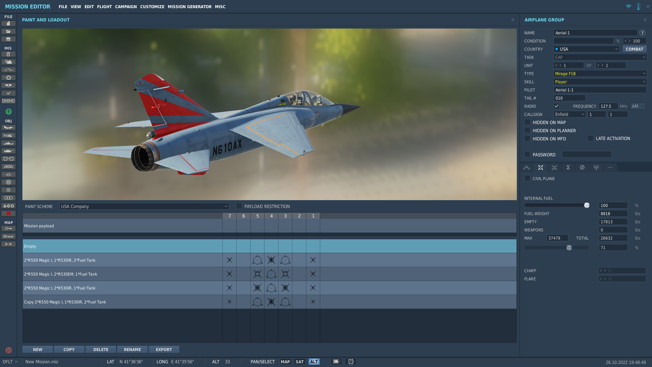Click the ship group icon
Image resolution: width=652 pixels, height=367 pixels.
click(x=8, y=143)
